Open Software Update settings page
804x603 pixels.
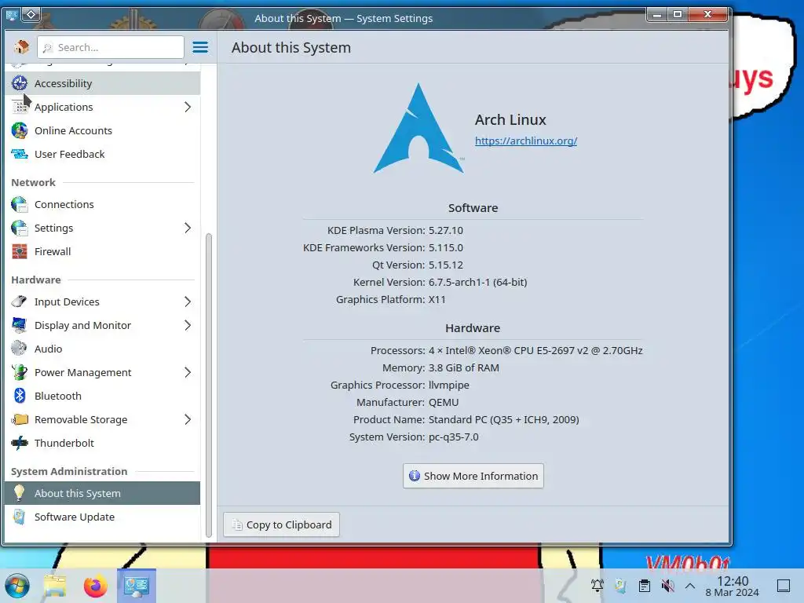[x=103, y=517]
